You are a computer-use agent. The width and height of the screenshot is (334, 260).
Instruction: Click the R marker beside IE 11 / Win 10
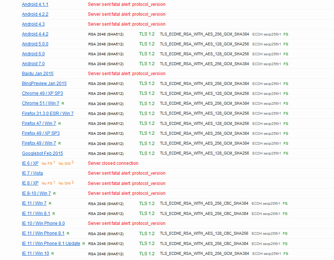point(52,254)
